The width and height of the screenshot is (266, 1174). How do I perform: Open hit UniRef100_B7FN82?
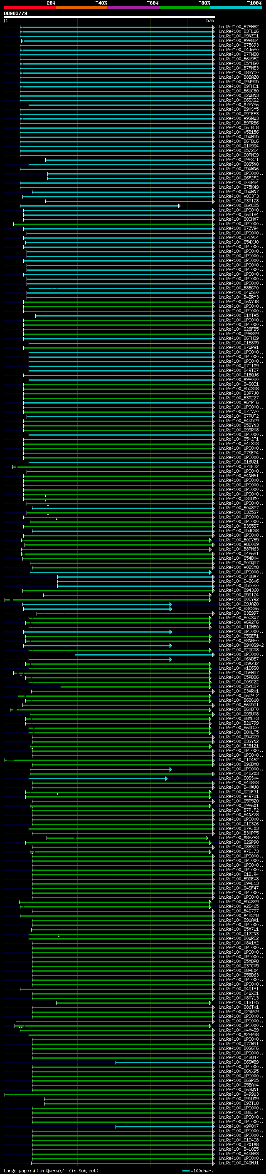(239, 27)
